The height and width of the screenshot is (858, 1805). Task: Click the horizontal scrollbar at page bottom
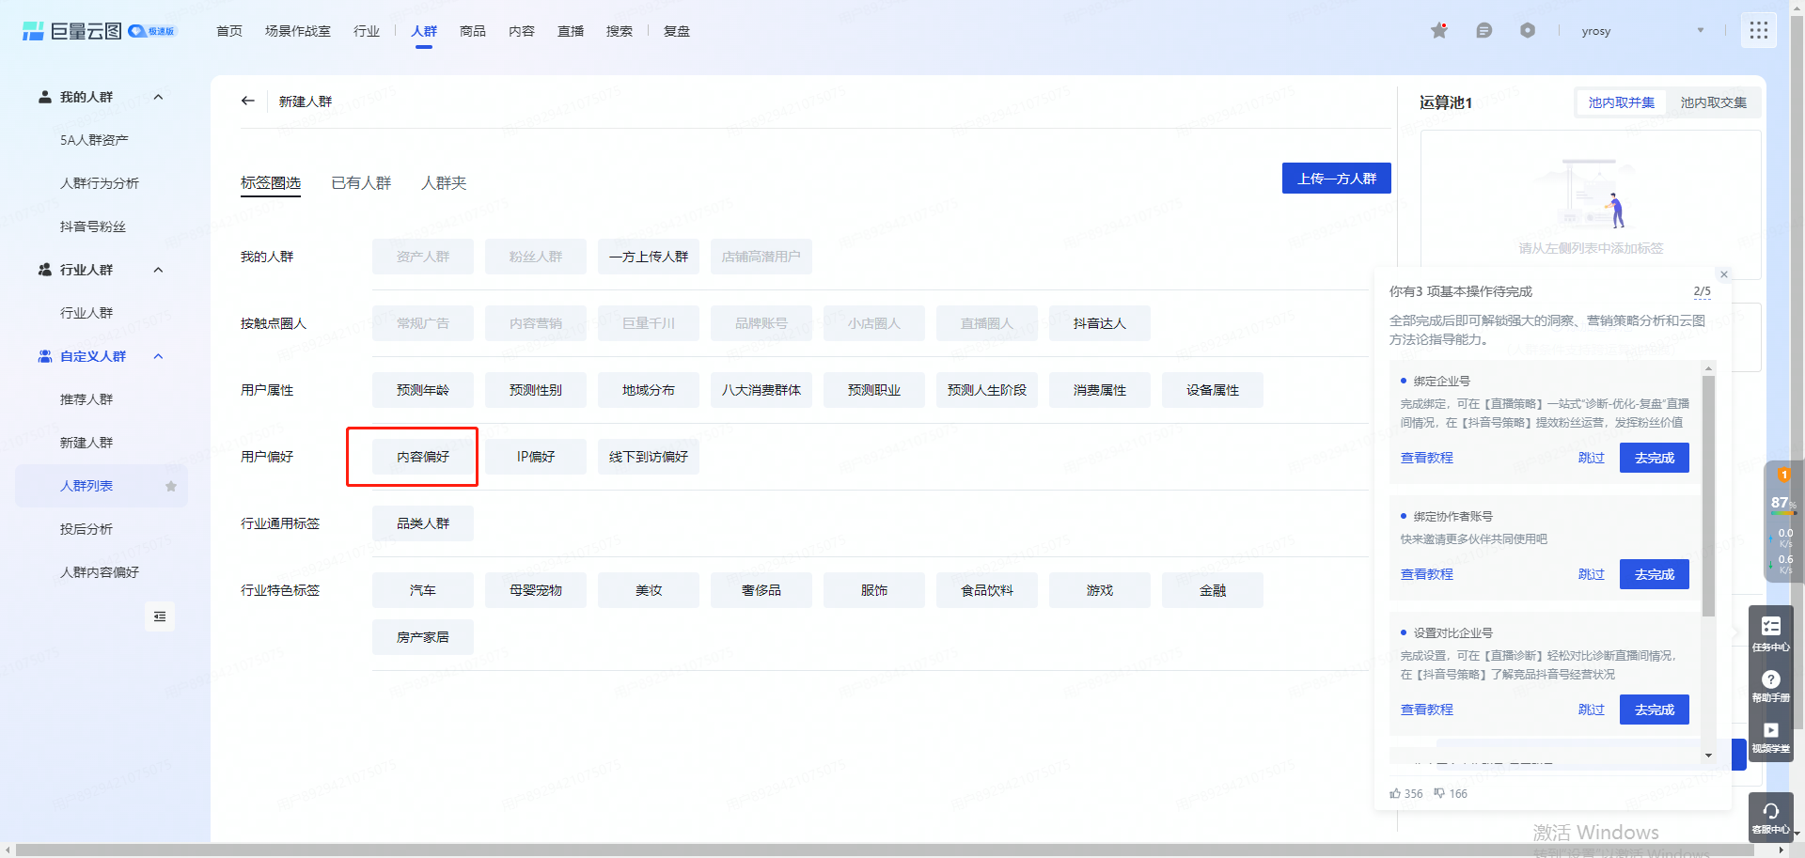coord(884,850)
